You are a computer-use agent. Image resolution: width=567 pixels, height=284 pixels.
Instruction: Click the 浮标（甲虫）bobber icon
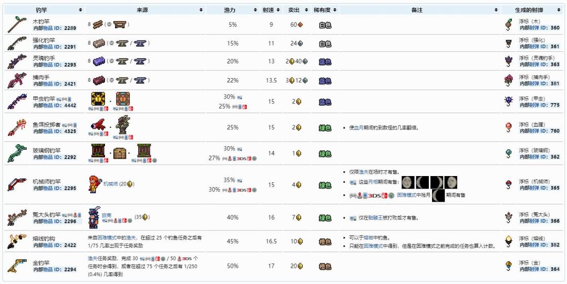pos(509,102)
